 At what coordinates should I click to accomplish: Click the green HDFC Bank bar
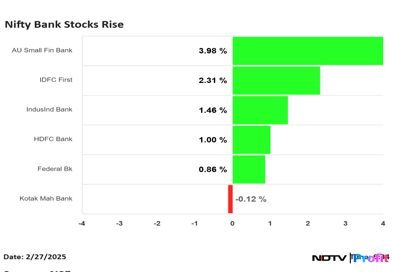tap(252, 140)
